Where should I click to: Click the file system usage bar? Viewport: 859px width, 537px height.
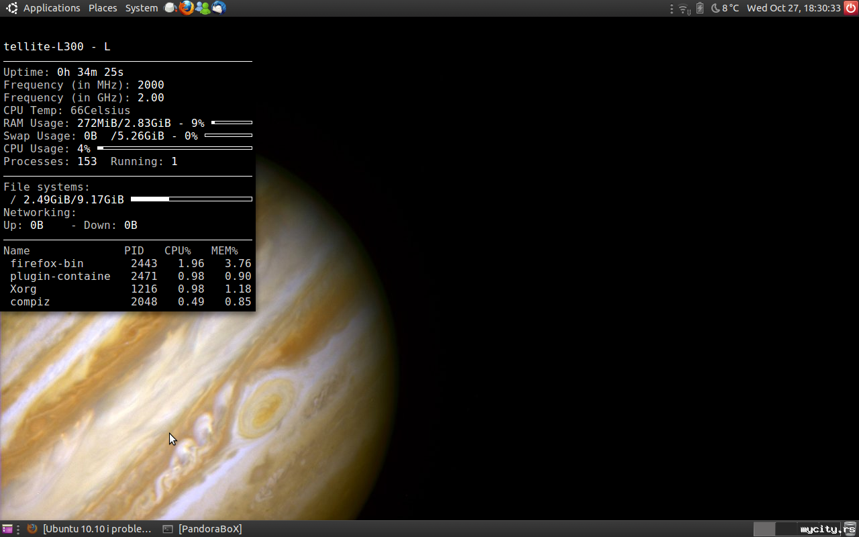(191, 199)
